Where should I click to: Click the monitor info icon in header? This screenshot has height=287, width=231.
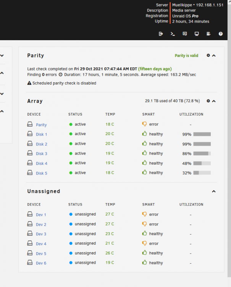[x=197, y=34]
